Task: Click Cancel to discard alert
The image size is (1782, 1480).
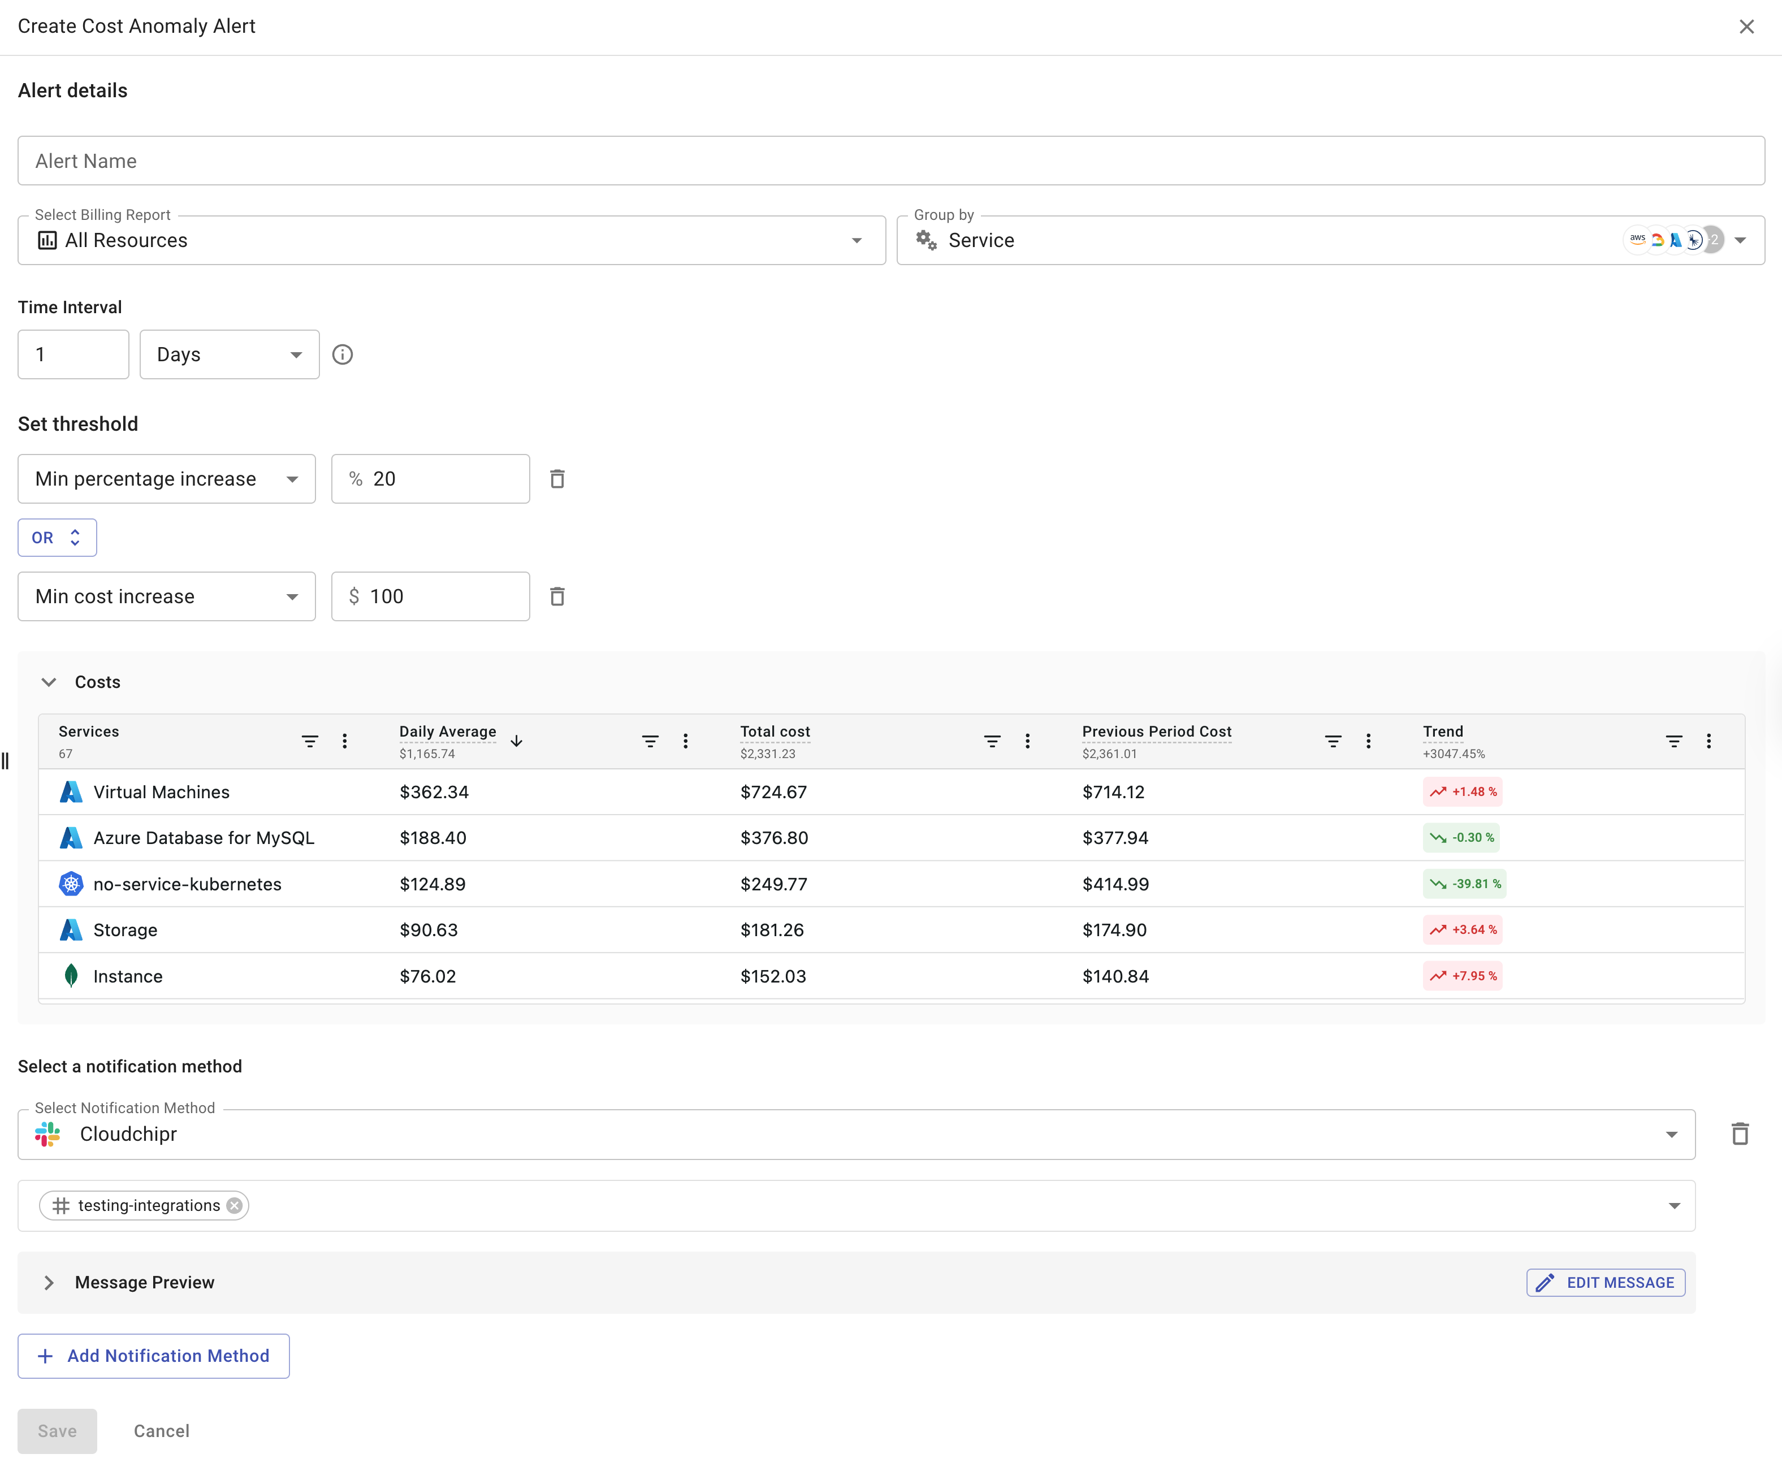Action: (x=161, y=1431)
